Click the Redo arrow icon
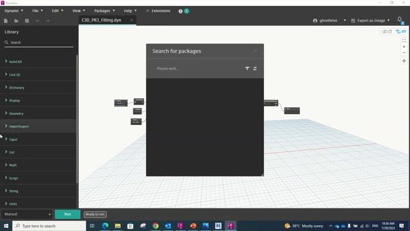Screen dimensions: 410x231 pyautogui.click(x=47, y=21)
